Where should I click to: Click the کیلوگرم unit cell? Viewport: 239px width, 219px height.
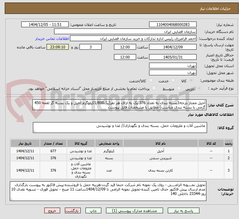click(x=109, y=151)
